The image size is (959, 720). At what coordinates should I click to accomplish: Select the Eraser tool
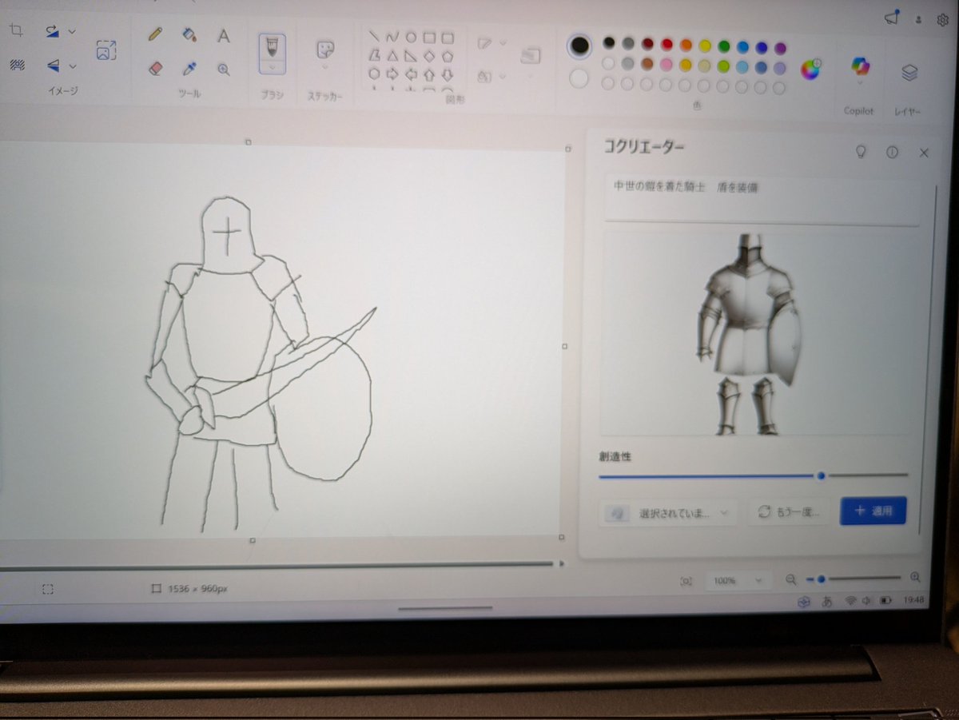[156, 69]
